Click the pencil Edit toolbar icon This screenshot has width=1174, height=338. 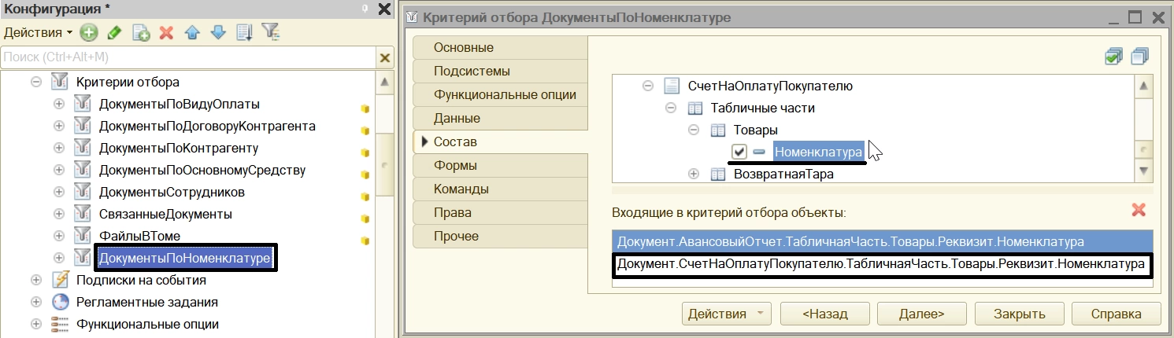tap(114, 33)
